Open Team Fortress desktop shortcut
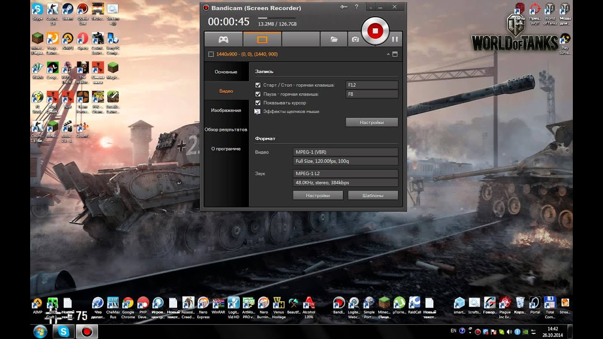Image resolution: width=603 pixels, height=339 pixels. (82, 102)
